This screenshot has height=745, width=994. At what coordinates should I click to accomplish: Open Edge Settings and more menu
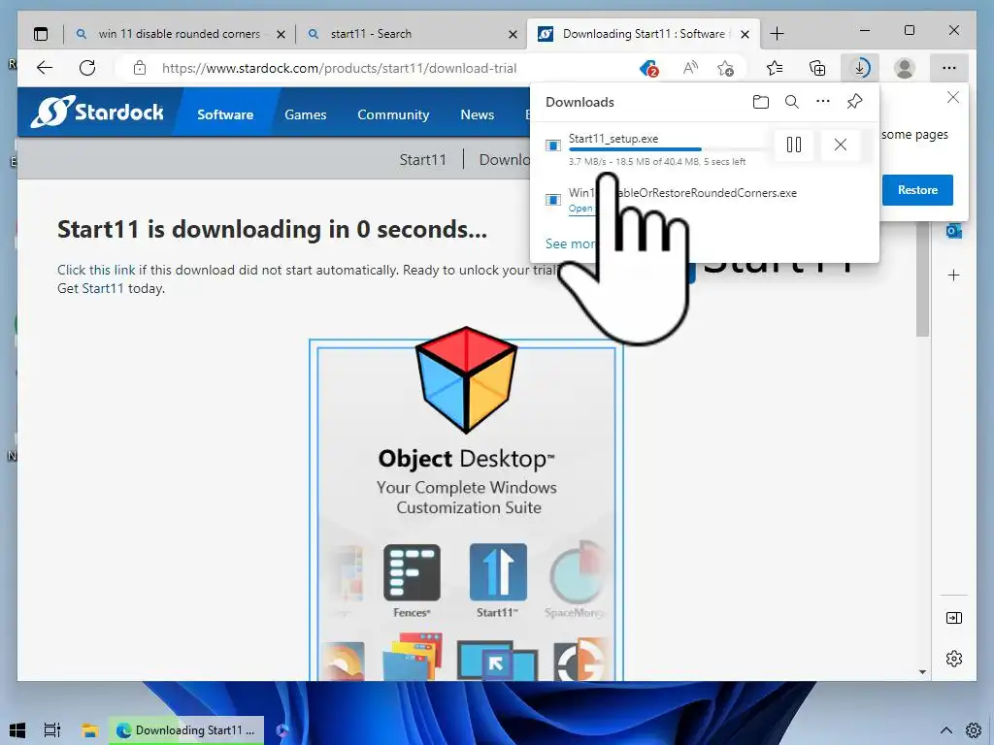pyautogui.click(x=949, y=68)
